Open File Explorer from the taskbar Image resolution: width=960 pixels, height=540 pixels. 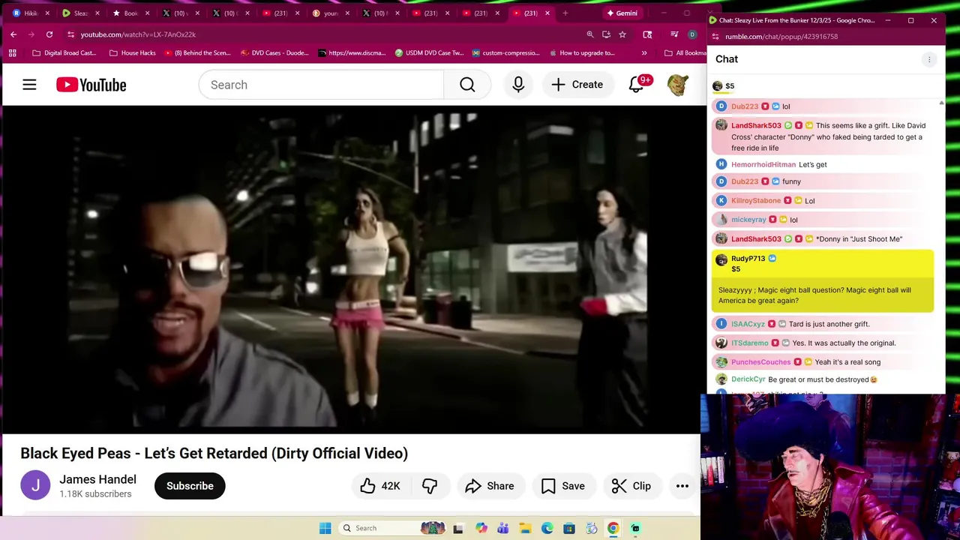click(525, 528)
